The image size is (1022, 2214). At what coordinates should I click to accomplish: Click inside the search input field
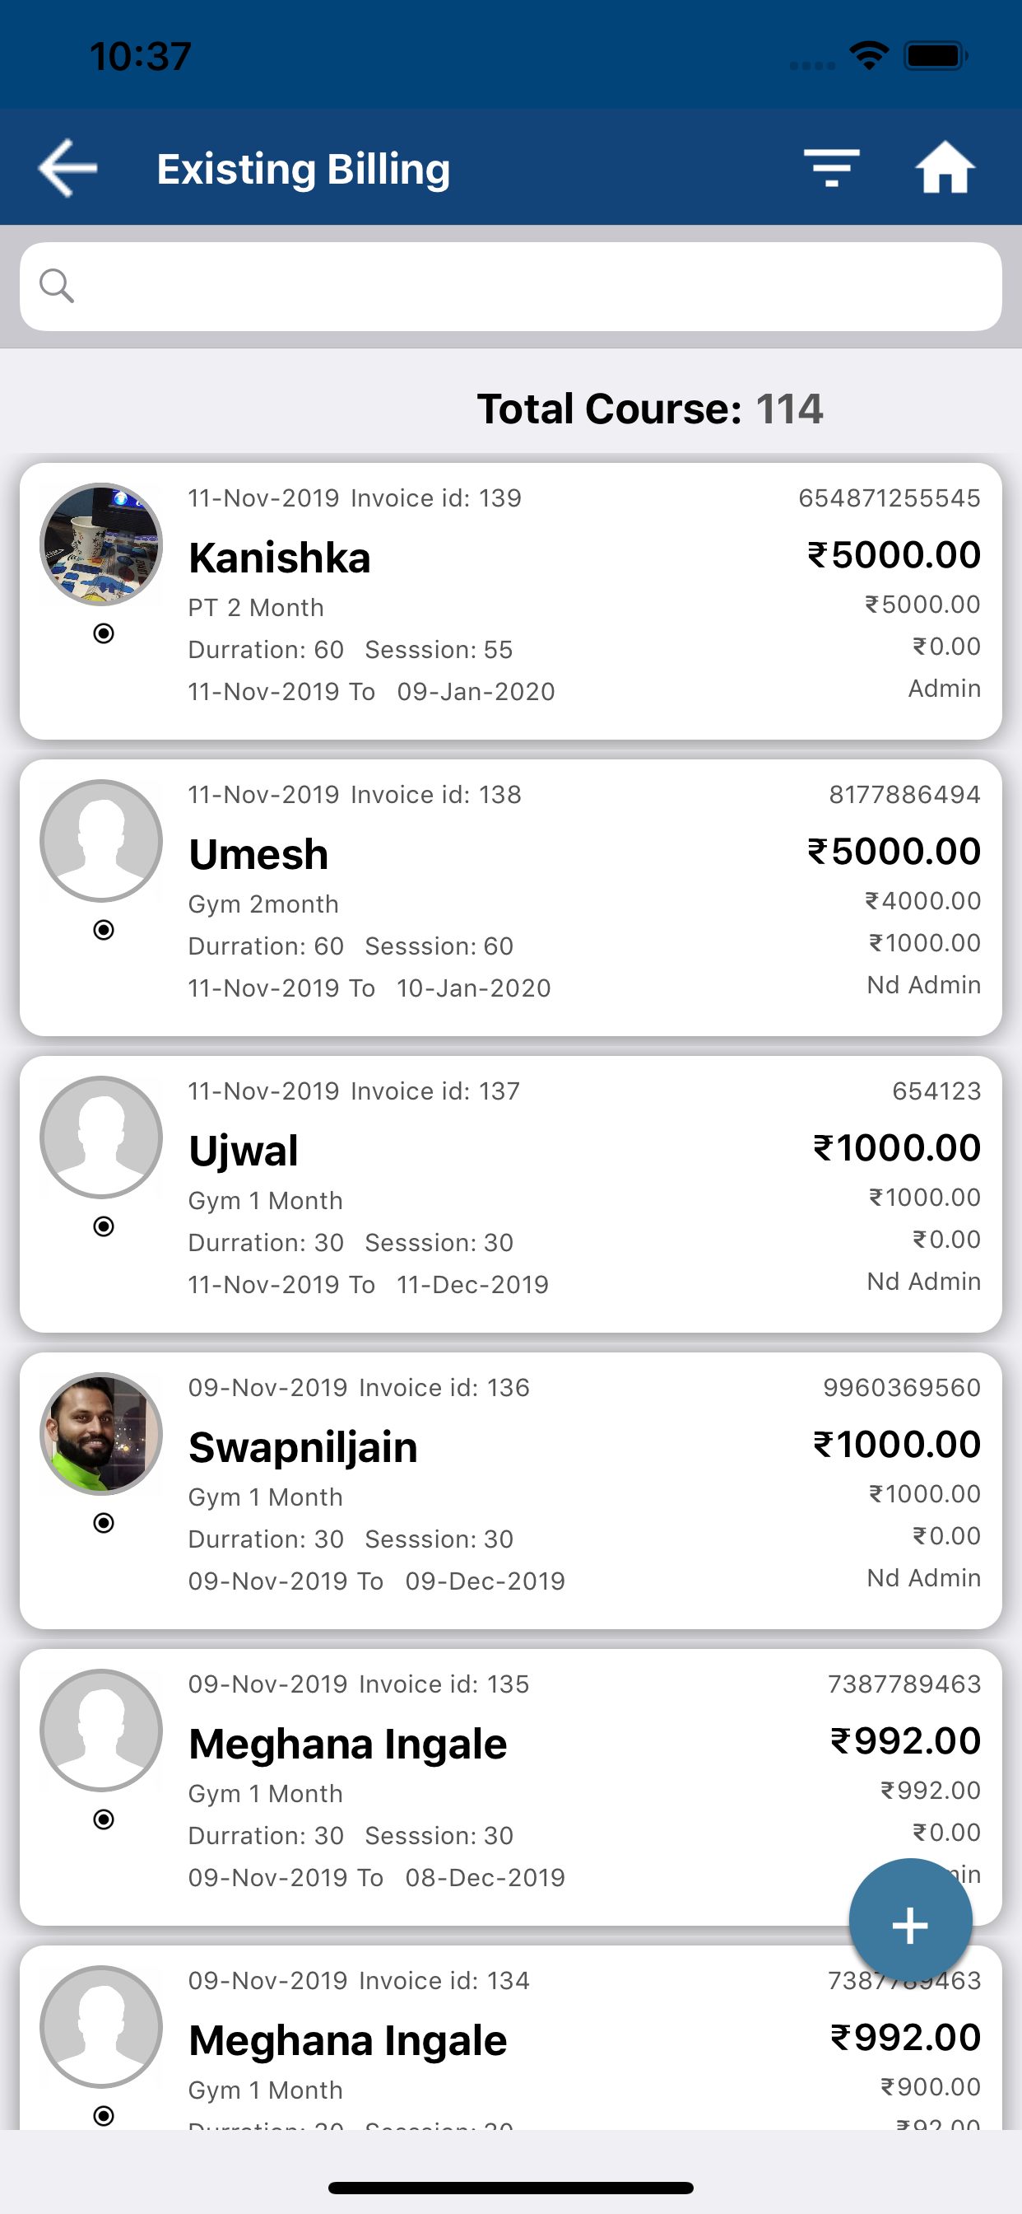511,286
